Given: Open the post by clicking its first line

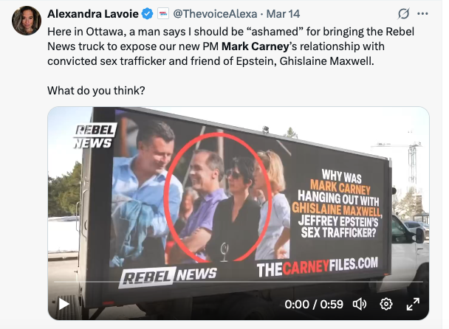Looking at the screenshot, I should (x=230, y=32).
